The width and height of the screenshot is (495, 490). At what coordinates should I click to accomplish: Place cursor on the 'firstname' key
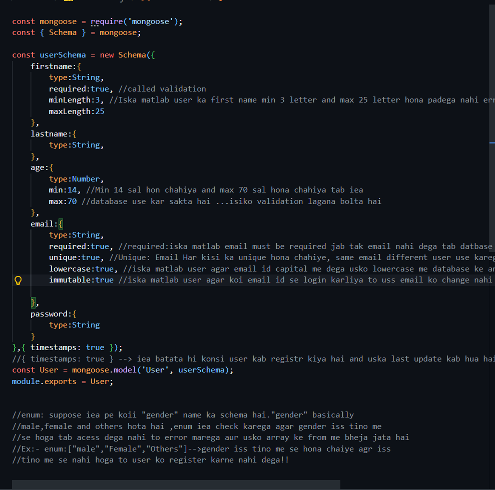coord(51,66)
